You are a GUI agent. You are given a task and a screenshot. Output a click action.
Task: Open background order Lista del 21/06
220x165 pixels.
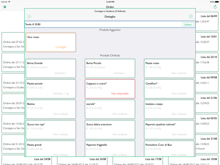[x=207, y=103]
